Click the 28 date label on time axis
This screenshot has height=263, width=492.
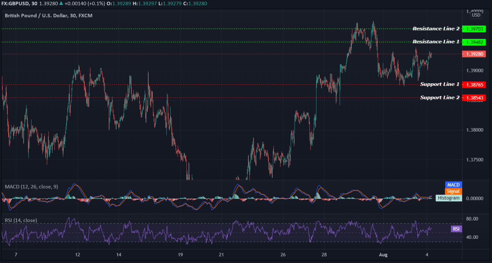(x=324, y=255)
